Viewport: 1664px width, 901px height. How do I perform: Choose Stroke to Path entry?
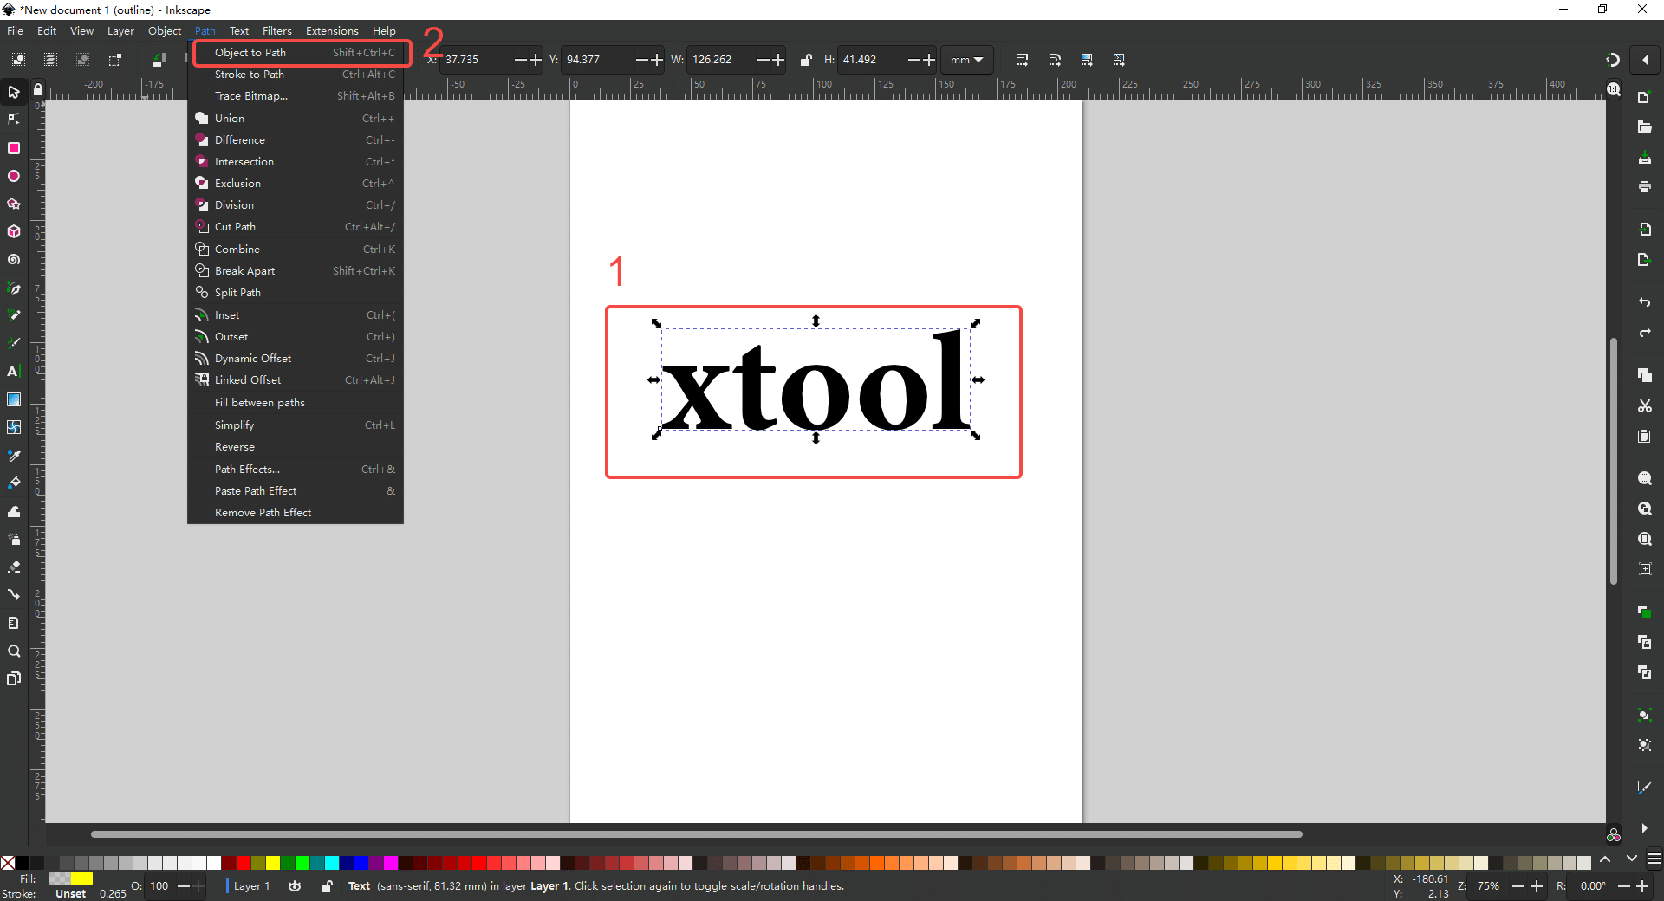pos(296,75)
